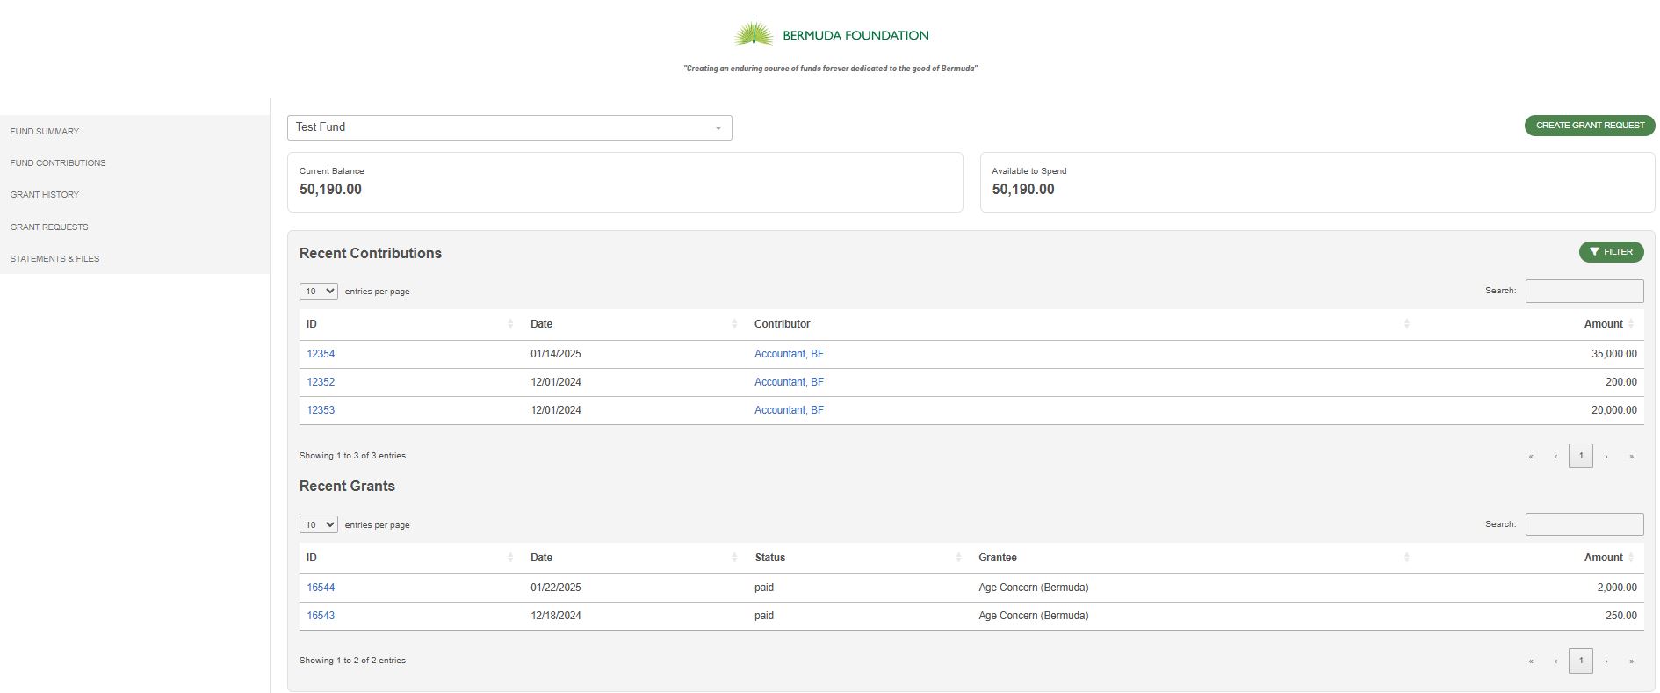Sort contributions by ID column arrows
This screenshot has height=693, width=1660.
point(510,324)
